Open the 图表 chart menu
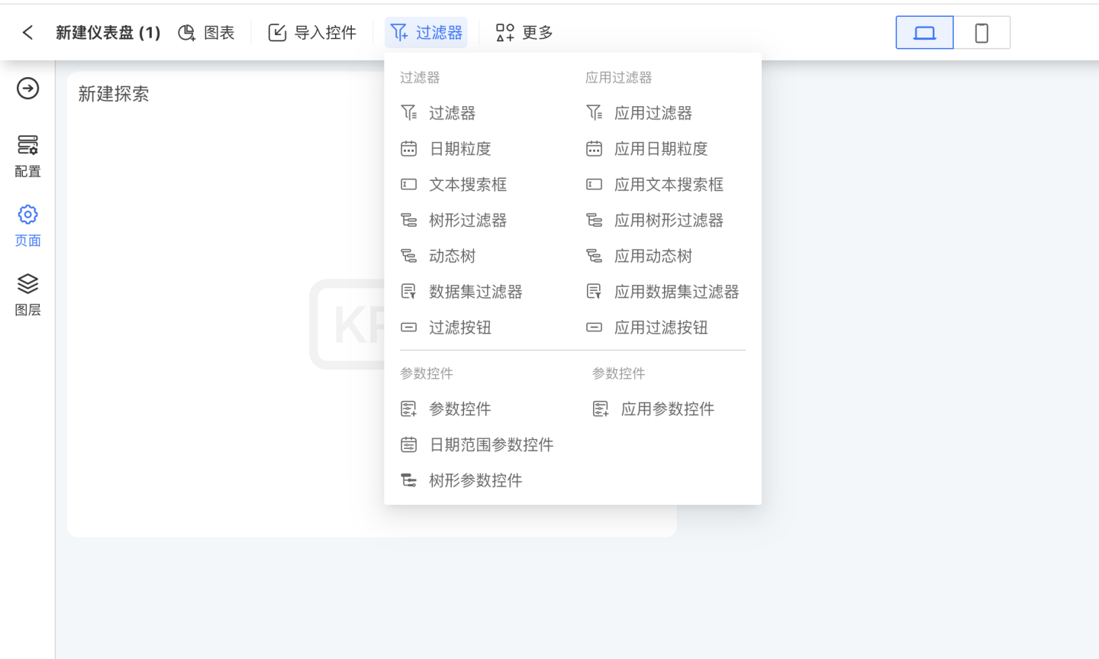 pos(206,33)
